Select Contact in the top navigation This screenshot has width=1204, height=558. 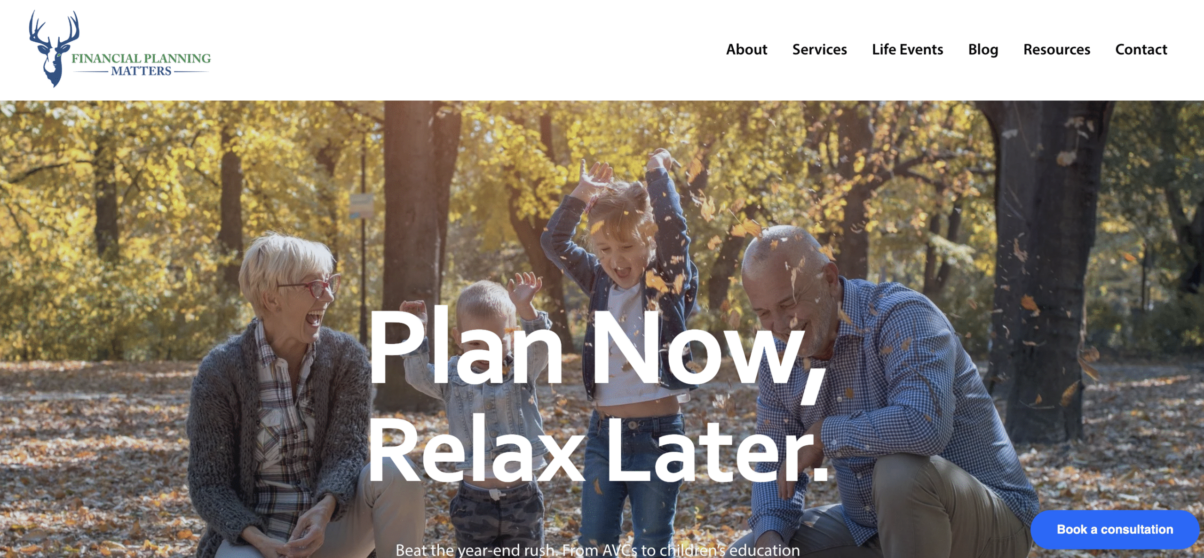(x=1141, y=49)
